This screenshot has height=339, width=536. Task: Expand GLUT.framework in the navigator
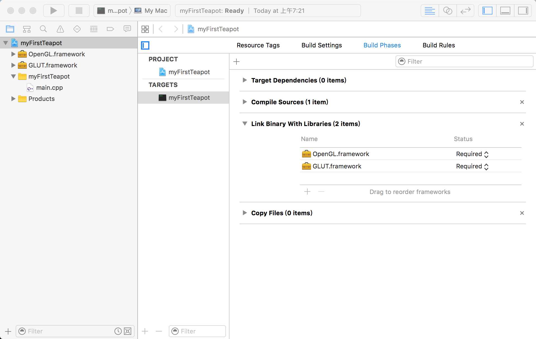(13, 65)
